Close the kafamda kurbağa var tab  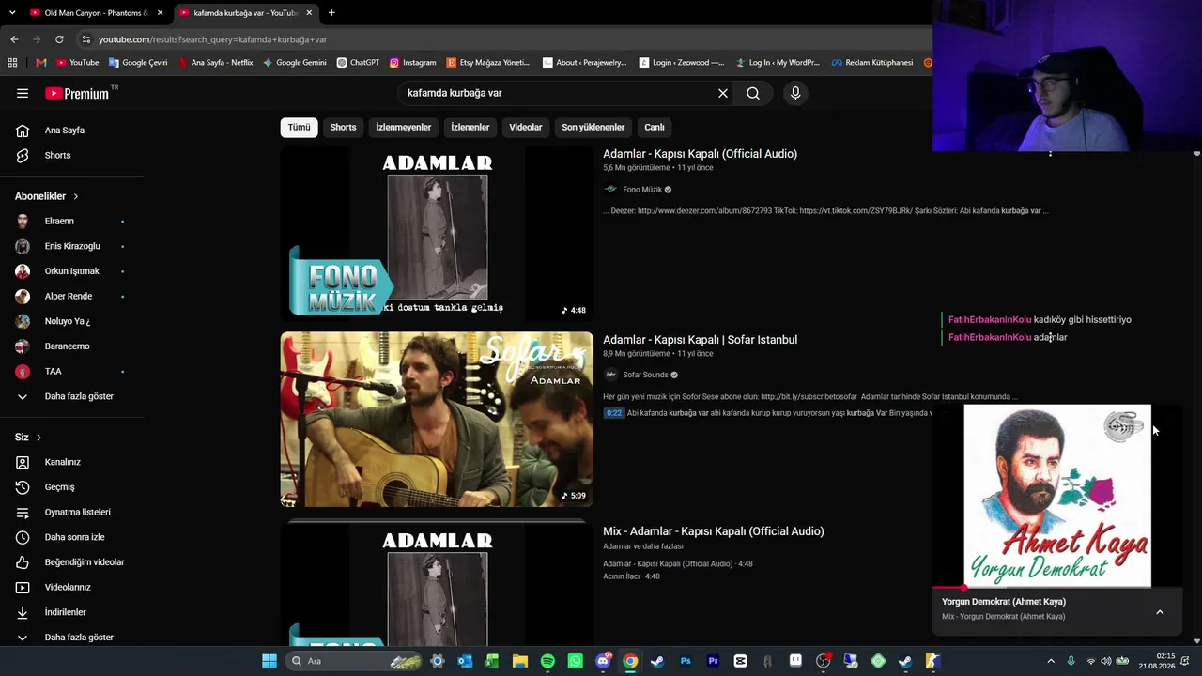309,13
